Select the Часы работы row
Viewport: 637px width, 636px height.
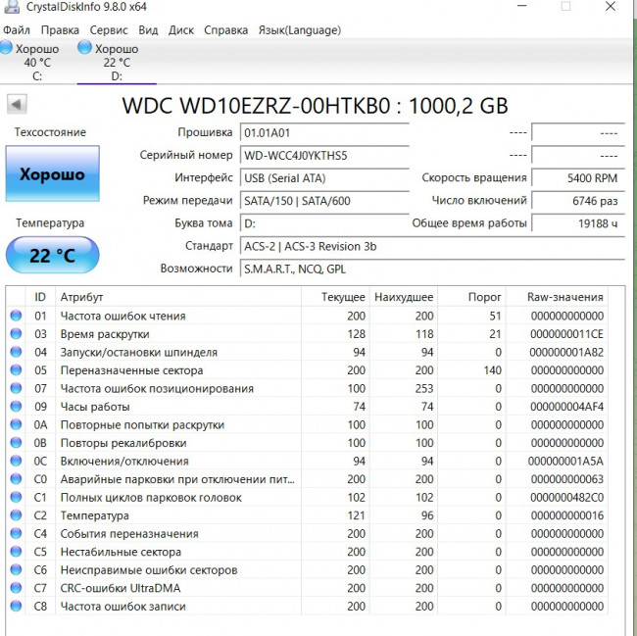point(307,406)
